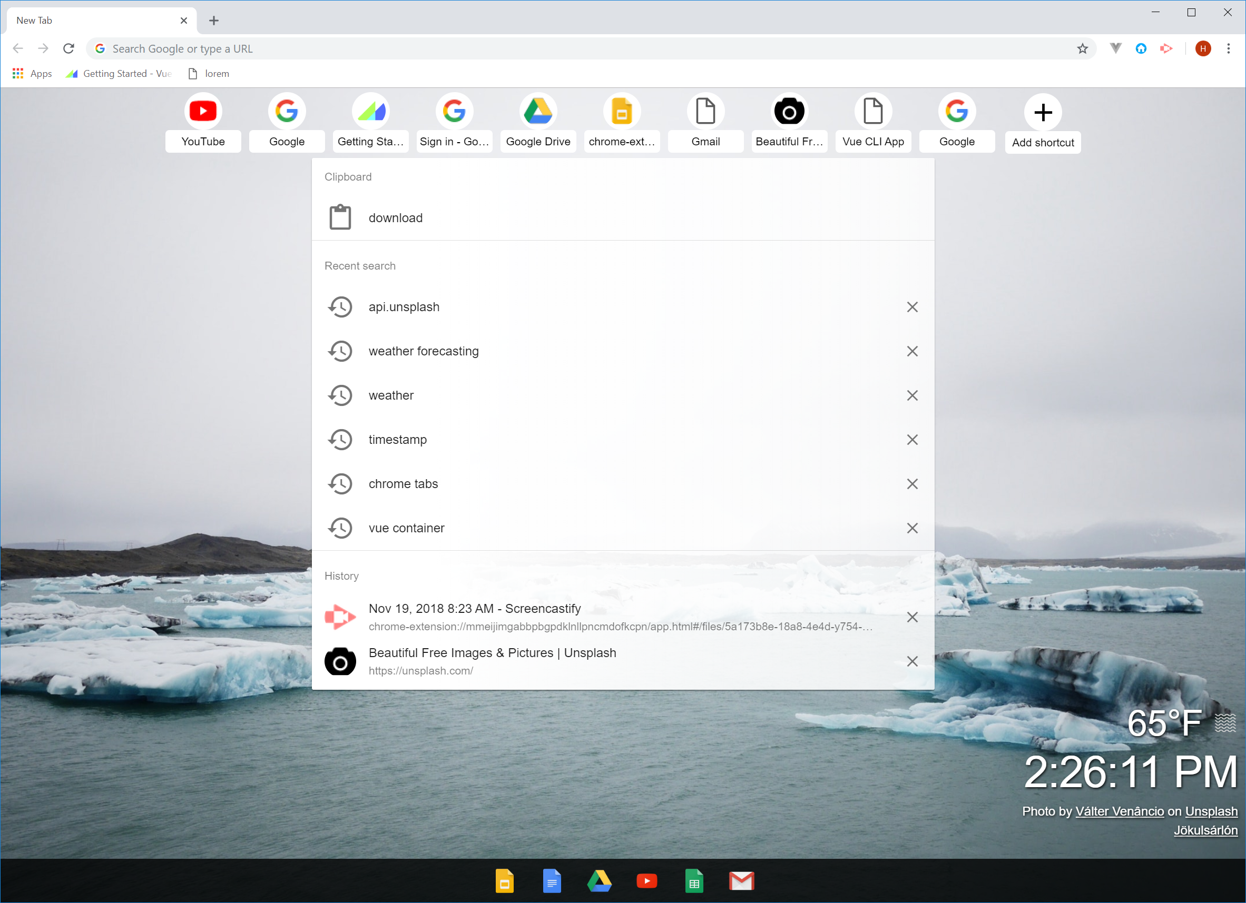The width and height of the screenshot is (1246, 903).
Task: Remove the weather forecasting recent search
Action: click(912, 351)
